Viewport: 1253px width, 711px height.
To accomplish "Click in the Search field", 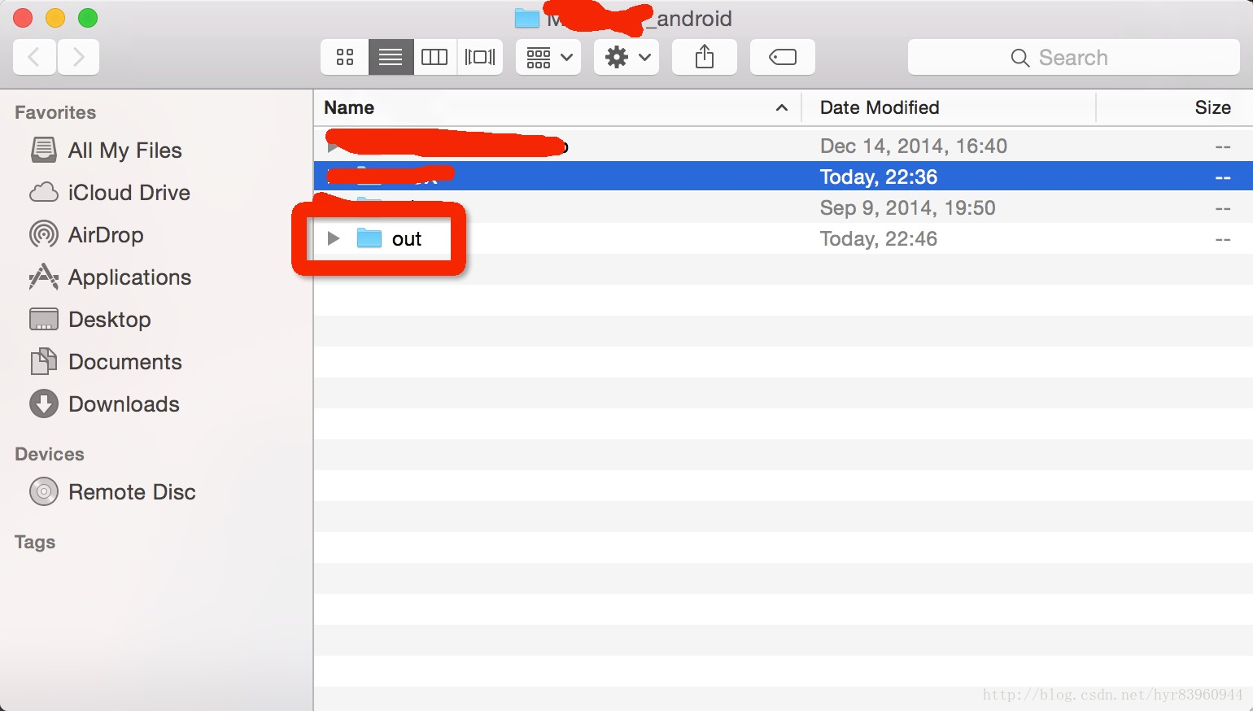I will click(1072, 58).
